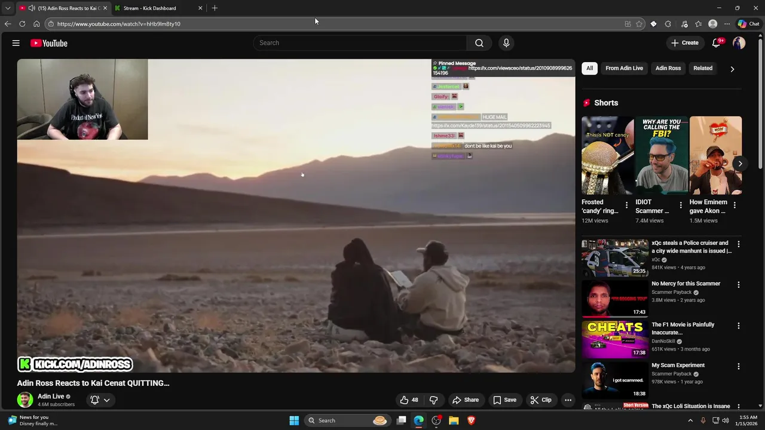Open options for the Frosted candy ring short
Viewport: 765px width, 430px height.
point(626,205)
